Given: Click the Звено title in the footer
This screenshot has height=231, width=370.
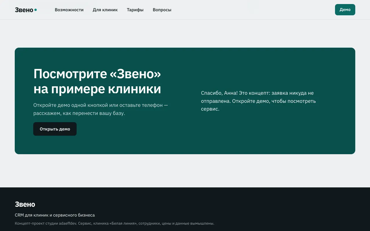Looking at the screenshot, I should coord(25,204).
